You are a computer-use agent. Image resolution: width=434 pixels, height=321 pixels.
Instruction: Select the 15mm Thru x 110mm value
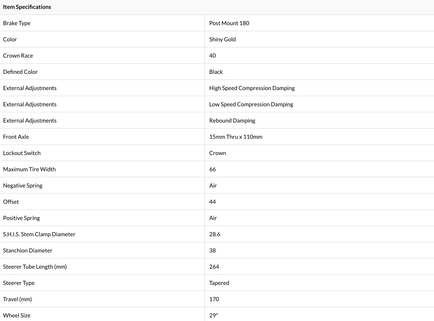[235, 137]
